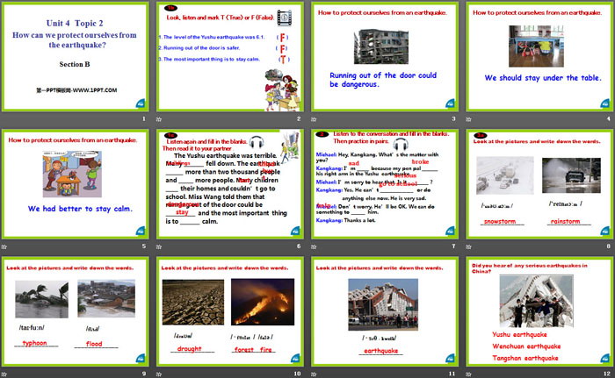
Task: Click the red 'T' answer mark on slide 2
Action: (283, 60)
